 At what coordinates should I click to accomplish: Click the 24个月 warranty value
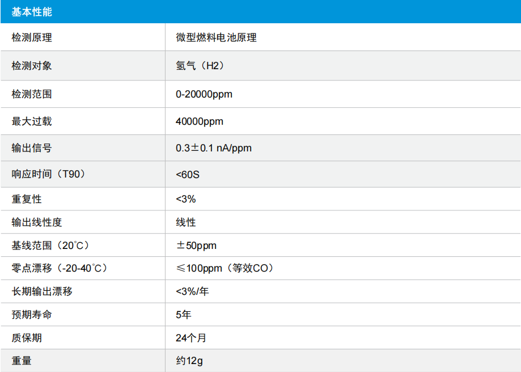pos(191,338)
